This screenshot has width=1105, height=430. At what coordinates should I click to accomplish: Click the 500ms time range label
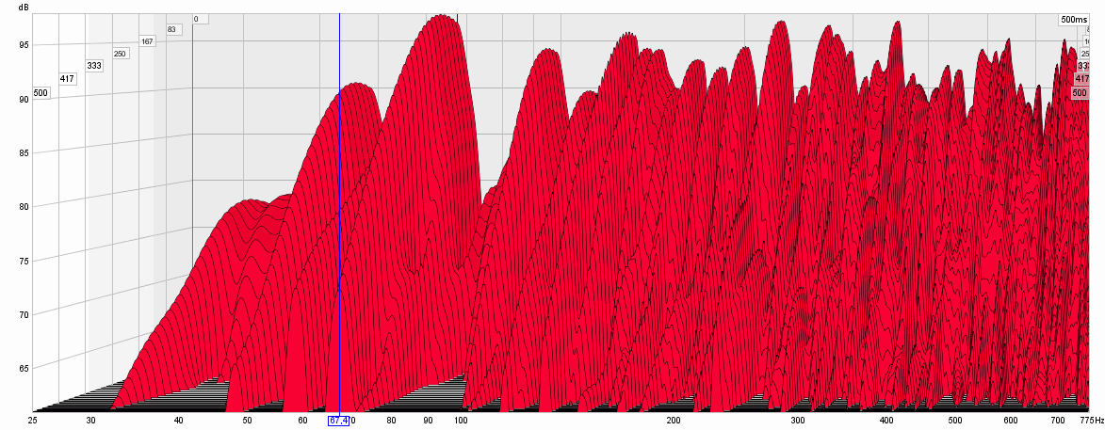click(x=1073, y=19)
